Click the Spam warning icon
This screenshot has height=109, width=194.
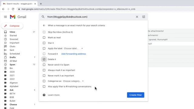[x=5, y=64]
